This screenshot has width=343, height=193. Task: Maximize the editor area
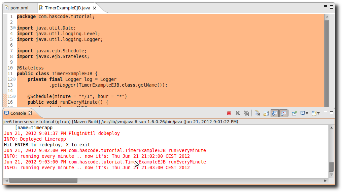[332, 7]
